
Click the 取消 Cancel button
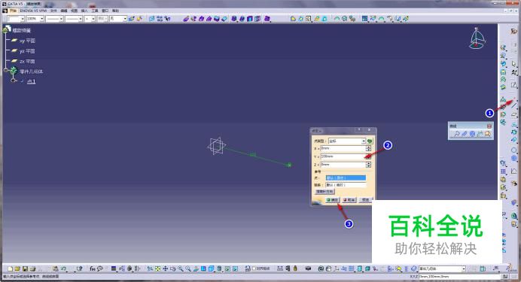349,200
